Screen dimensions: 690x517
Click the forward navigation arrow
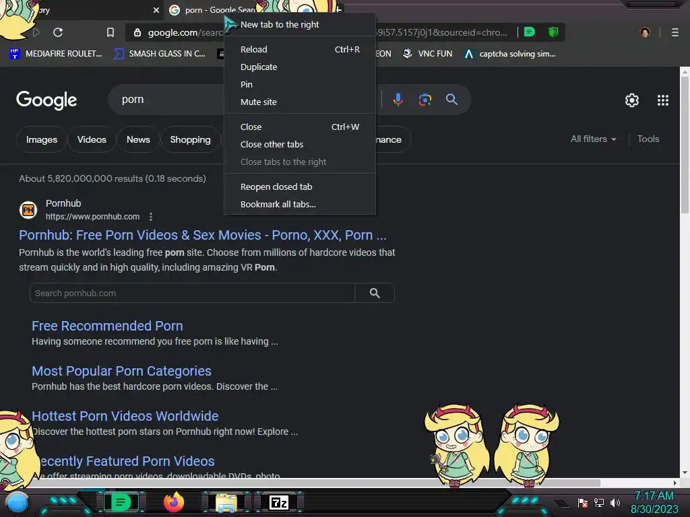[x=36, y=32]
